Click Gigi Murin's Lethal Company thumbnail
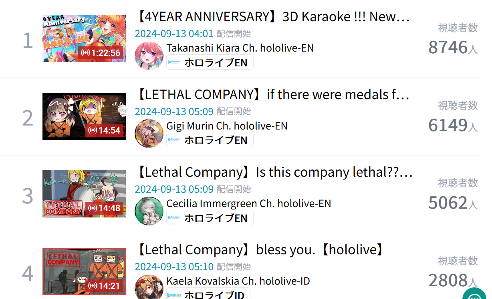Image resolution: width=492 pixels, height=299 pixels. pos(84,116)
